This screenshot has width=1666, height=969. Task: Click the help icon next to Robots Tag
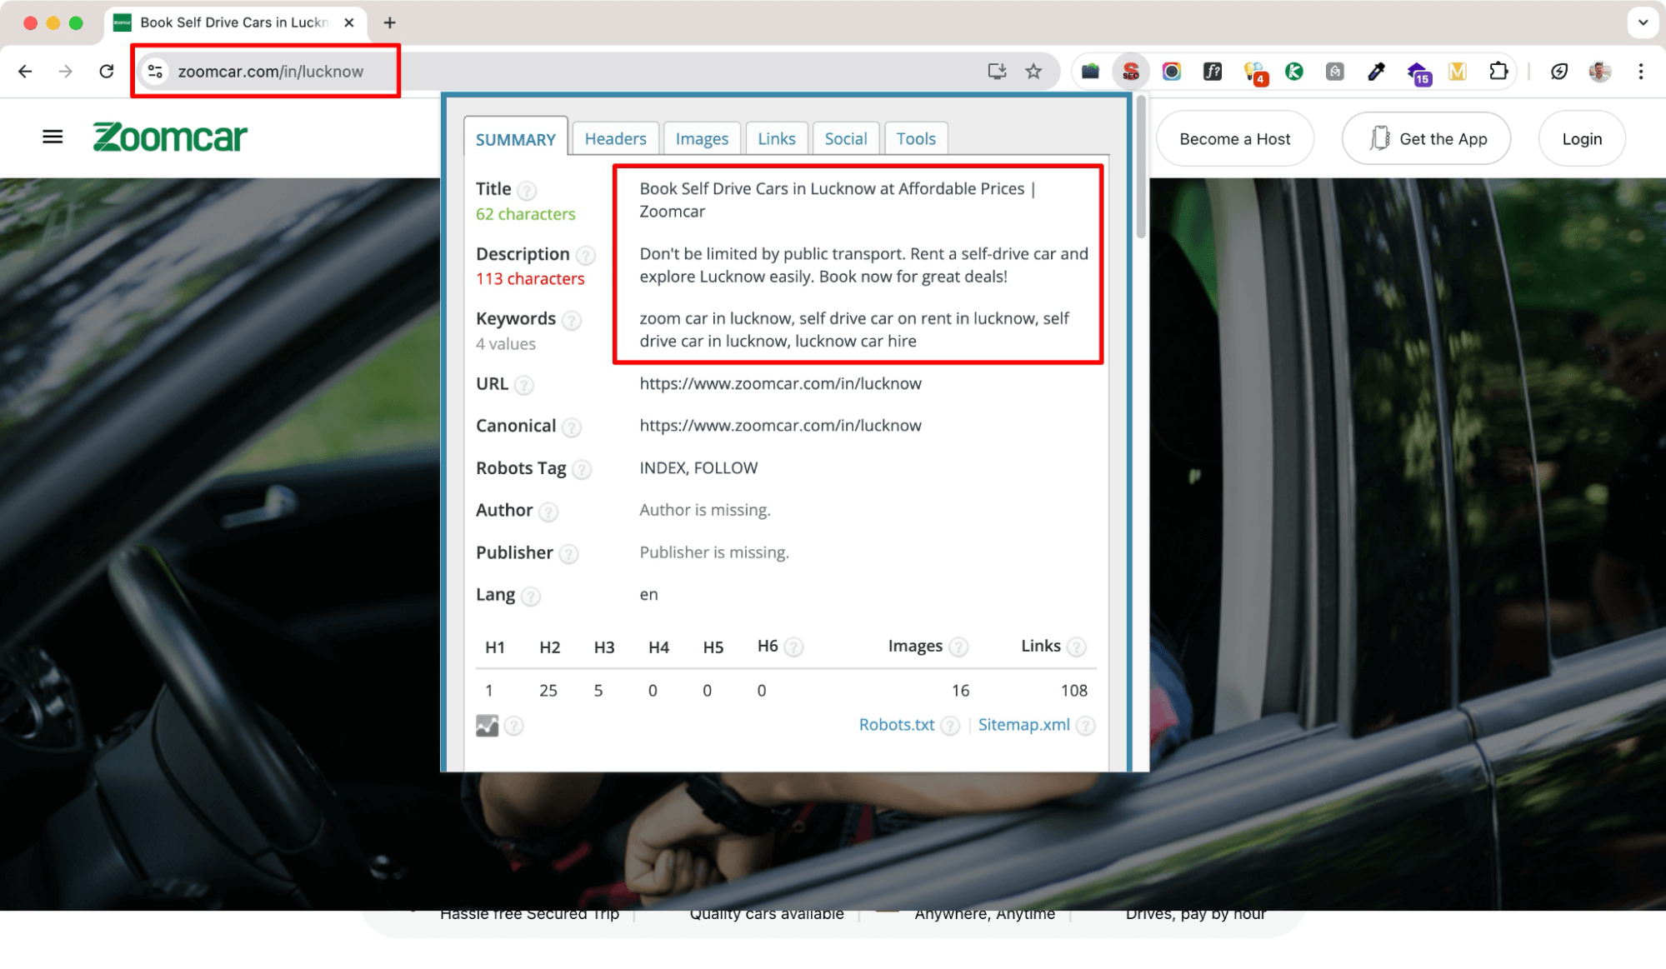tap(582, 470)
